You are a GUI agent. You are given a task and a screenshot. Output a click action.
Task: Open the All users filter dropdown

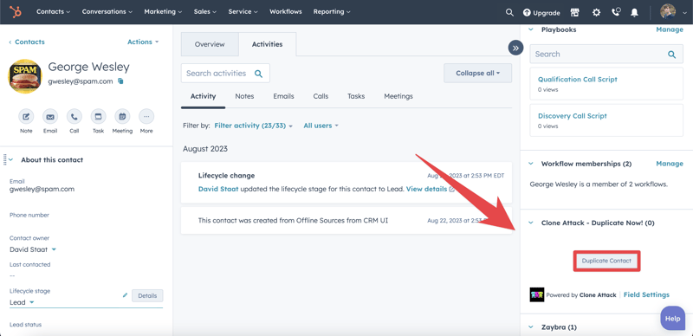pyautogui.click(x=321, y=126)
